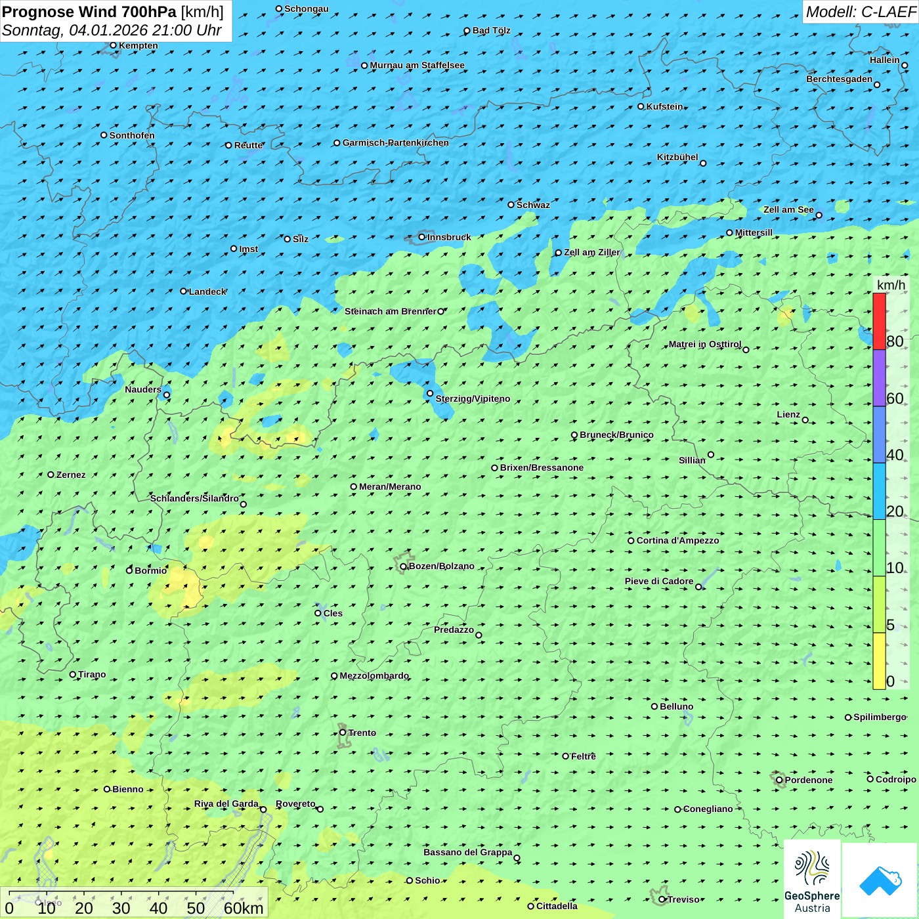This screenshot has height=919, width=919.
Task: Click the Lienz city marker circle
Action: (x=805, y=420)
